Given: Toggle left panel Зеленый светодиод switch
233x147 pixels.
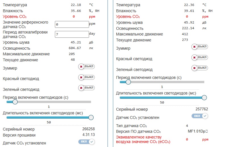Looking at the screenshot, I should point(86,88).
